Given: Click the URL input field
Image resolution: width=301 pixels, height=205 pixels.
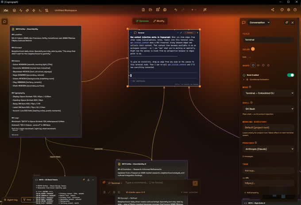Looking at the screenshot, I should coord(268,183).
